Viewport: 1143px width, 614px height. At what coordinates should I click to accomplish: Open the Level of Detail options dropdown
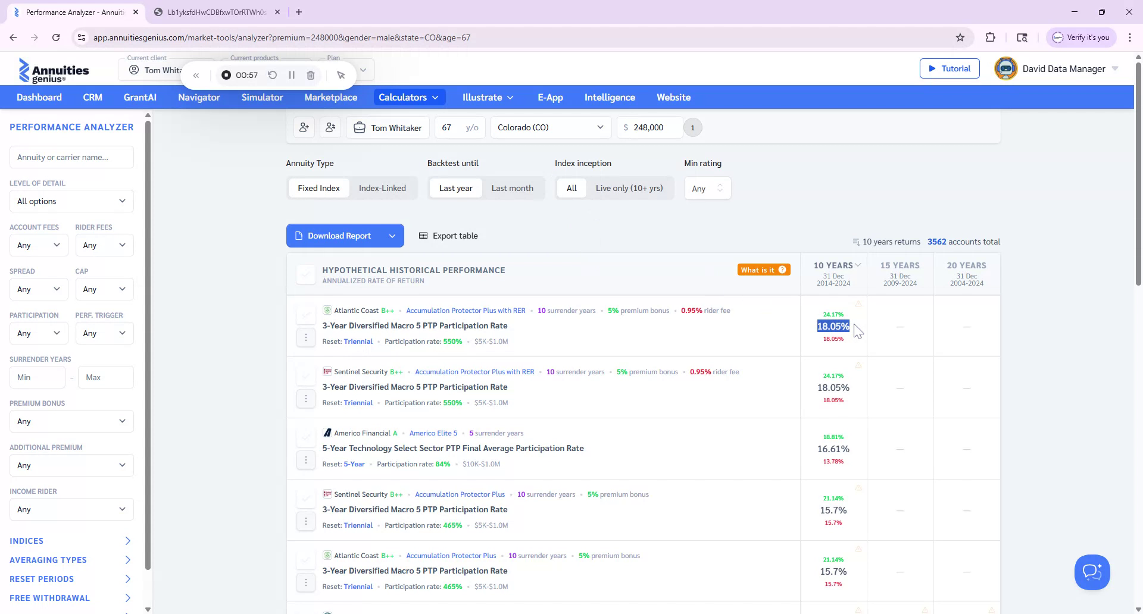pos(71,201)
